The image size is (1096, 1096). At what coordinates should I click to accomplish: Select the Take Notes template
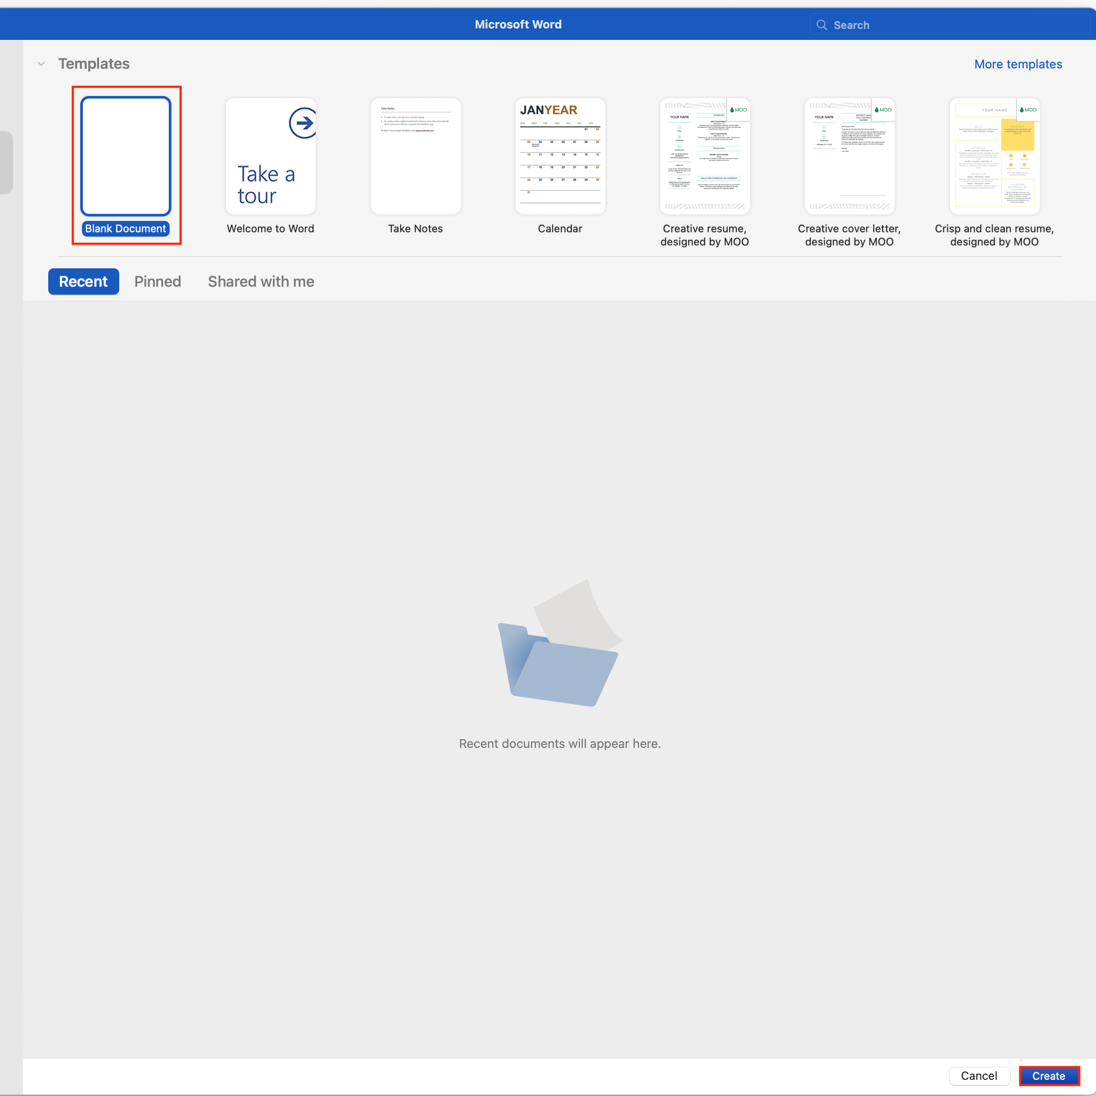(x=415, y=156)
